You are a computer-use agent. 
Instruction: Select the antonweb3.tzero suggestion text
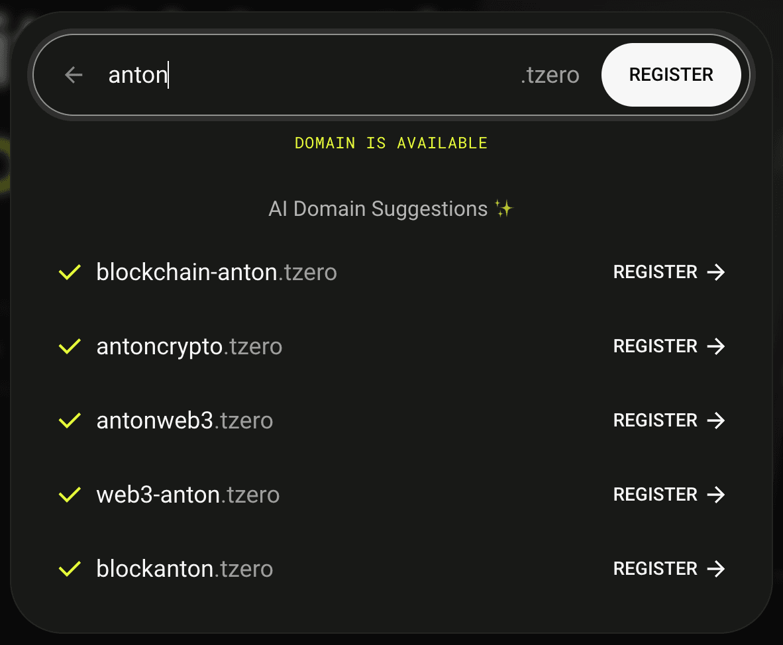pyautogui.click(x=185, y=421)
